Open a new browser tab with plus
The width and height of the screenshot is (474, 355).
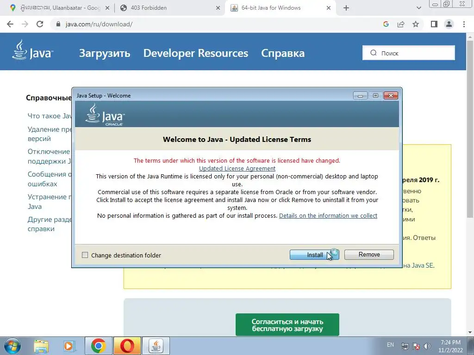click(346, 8)
